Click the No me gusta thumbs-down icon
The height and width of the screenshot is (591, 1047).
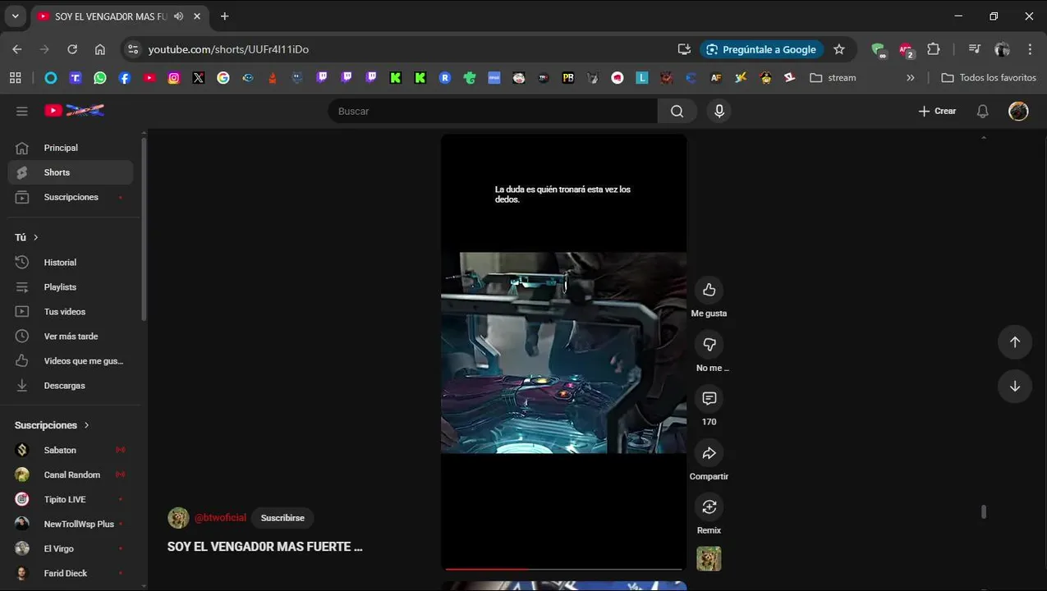(709, 344)
